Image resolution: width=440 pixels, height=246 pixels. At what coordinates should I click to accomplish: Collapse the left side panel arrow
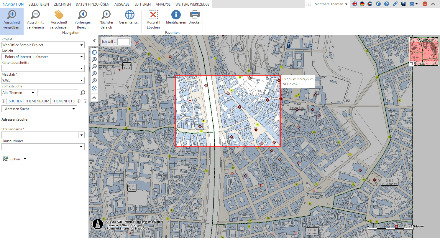tap(94, 41)
